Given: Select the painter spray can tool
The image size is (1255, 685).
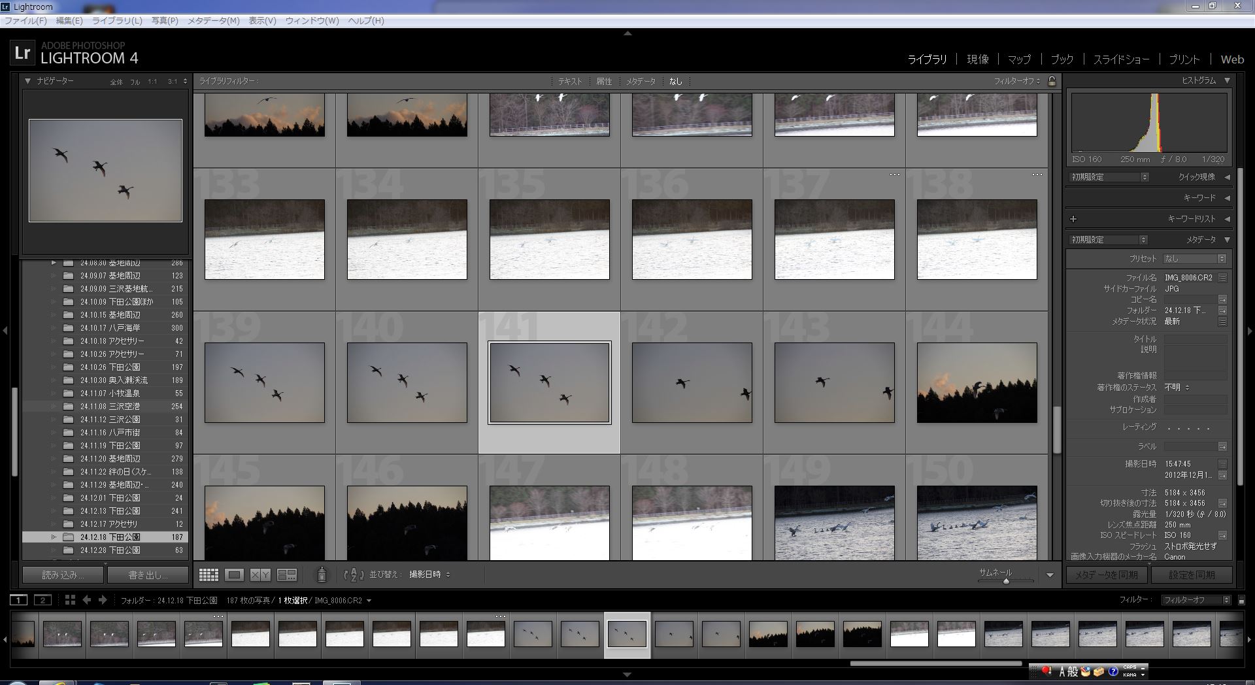Looking at the screenshot, I should 322,575.
